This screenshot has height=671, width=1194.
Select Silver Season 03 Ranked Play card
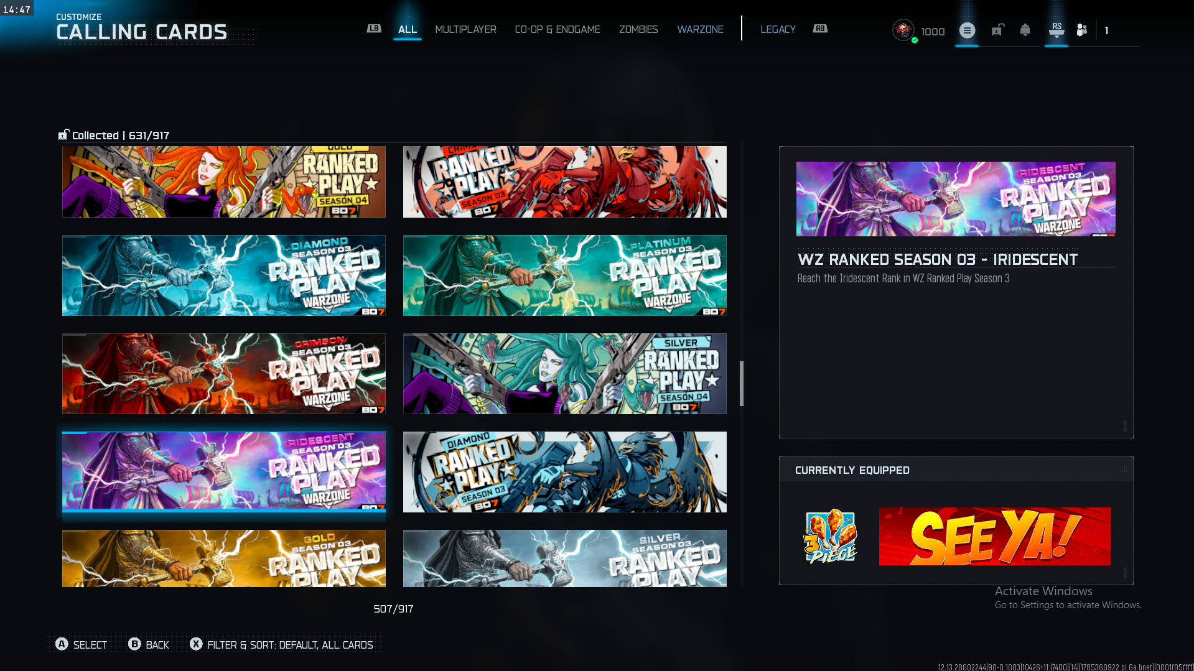click(x=565, y=558)
